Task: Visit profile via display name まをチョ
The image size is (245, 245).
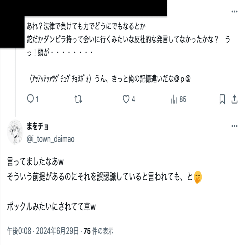Action: (38, 126)
